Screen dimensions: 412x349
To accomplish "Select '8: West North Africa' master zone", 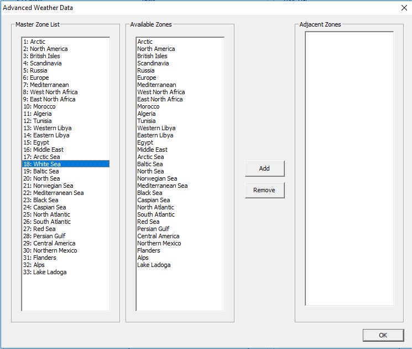I will 66,92.
